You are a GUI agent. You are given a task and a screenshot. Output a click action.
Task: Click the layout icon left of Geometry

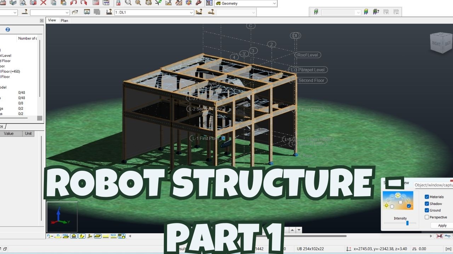tap(209, 3)
